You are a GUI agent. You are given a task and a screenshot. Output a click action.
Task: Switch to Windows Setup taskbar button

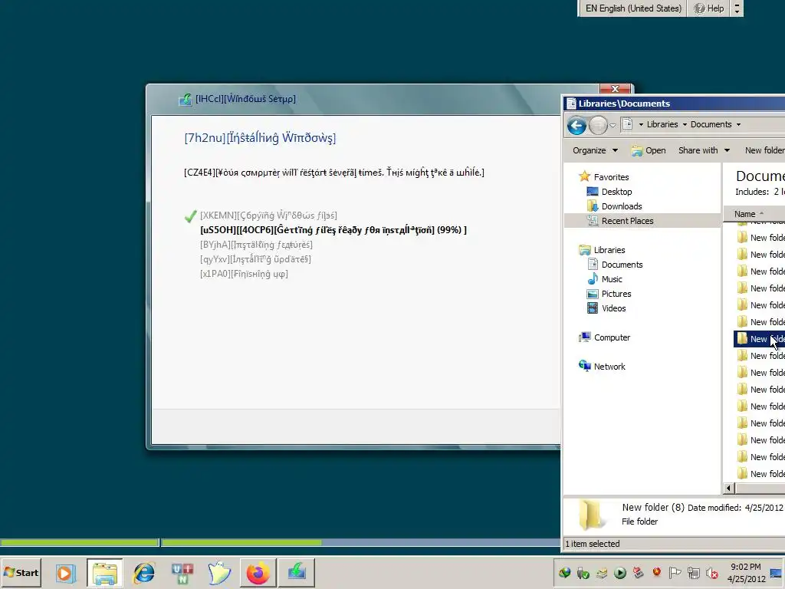pyautogui.click(x=297, y=573)
